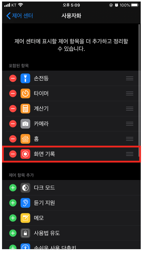Screen dimensions: 142x253
Task: Go back to 제어 센터
Action: (x=20, y=16)
